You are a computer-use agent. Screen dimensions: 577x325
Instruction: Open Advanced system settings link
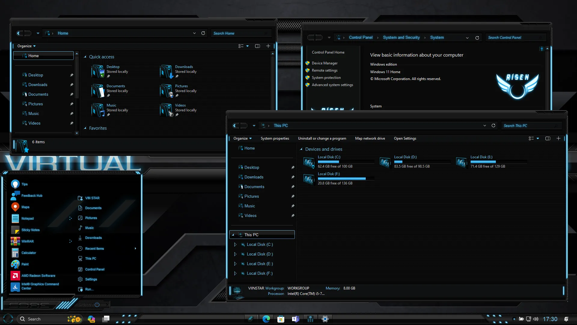pyautogui.click(x=332, y=85)
